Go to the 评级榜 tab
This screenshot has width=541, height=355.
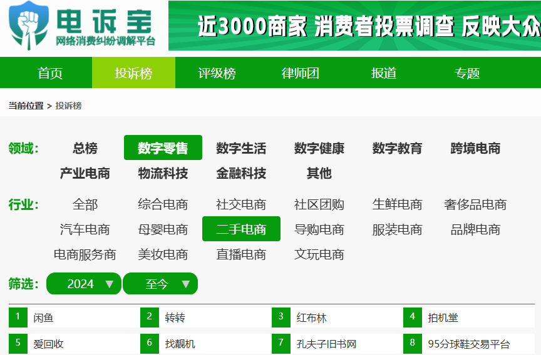point(217,72)
